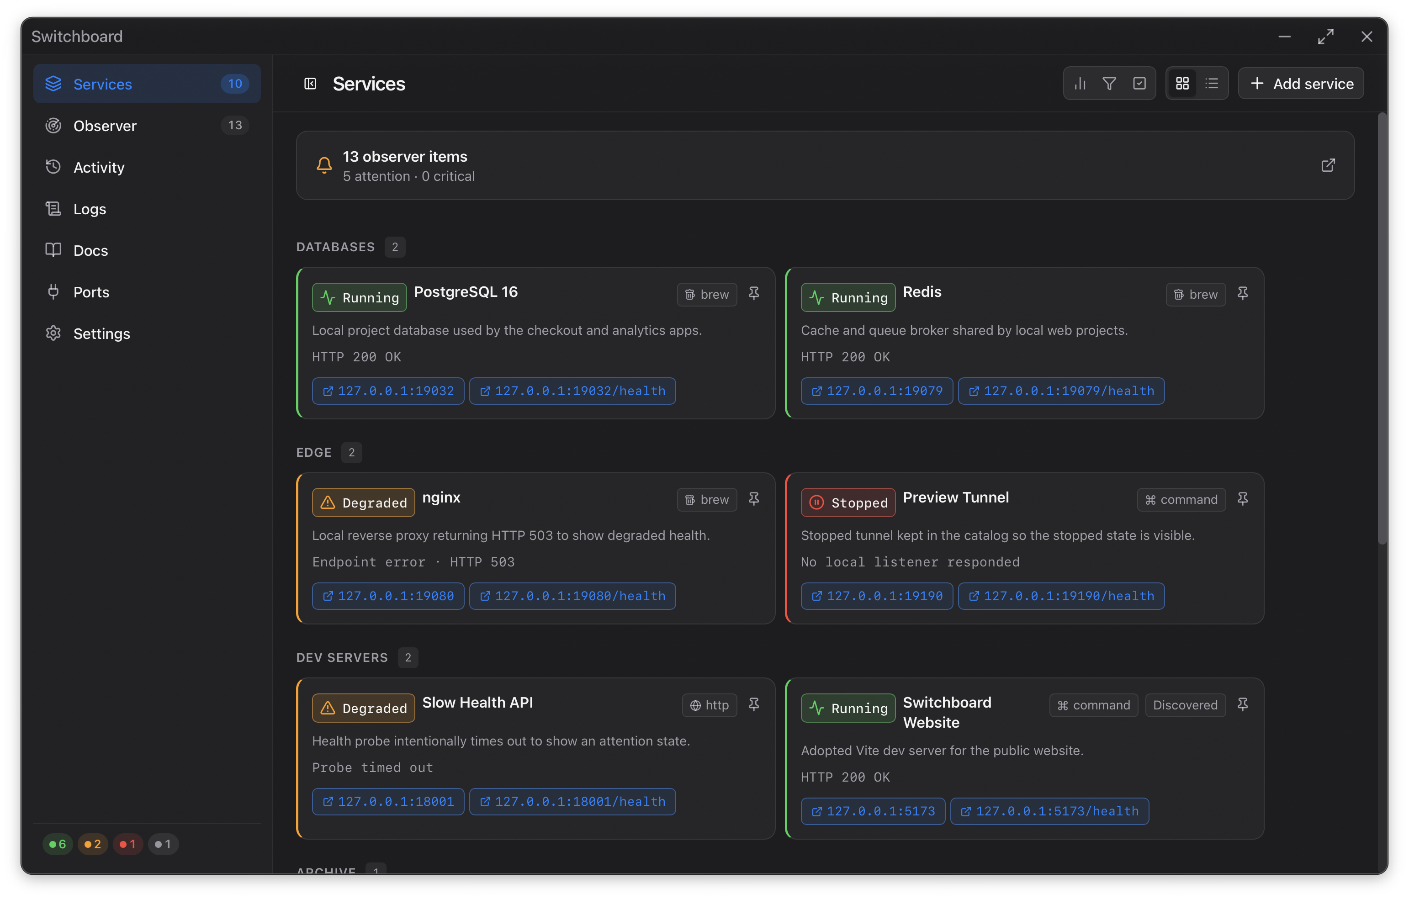Click the observer bell icon
Viewport: 1409px width, 899px height.
(x=324, y=165)
